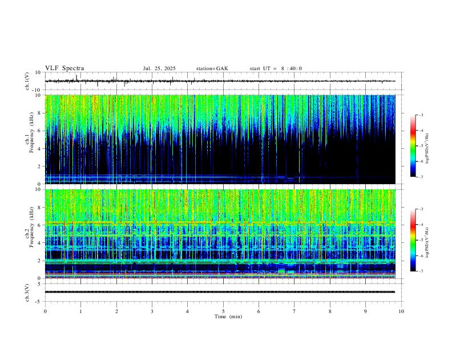Viewport: 452px width, 349px height.
Task: Click the ch.2 spectrogram plot area
Action: [220, 234]
